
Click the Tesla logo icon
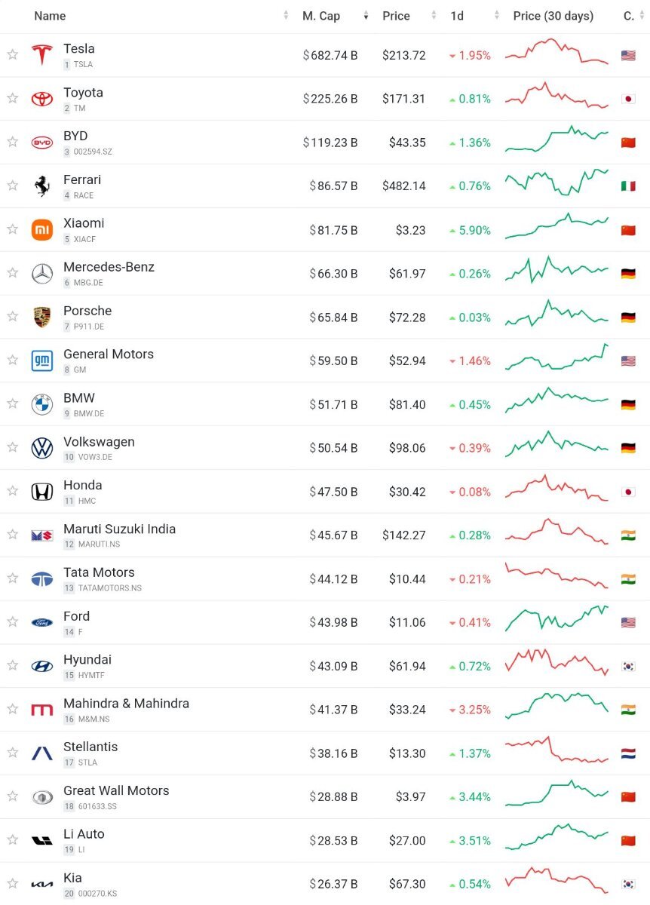(41, 55)
